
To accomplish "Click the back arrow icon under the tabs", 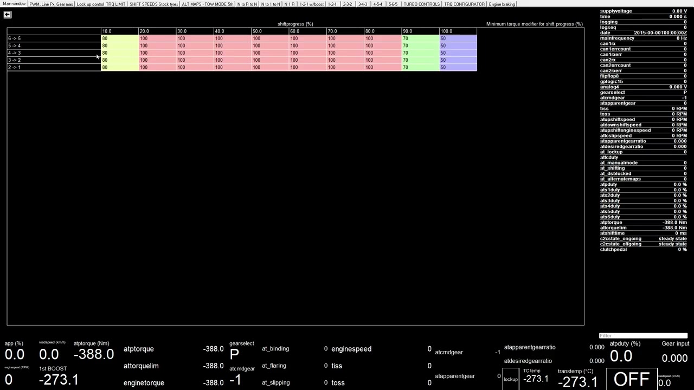I will [7, 15].
